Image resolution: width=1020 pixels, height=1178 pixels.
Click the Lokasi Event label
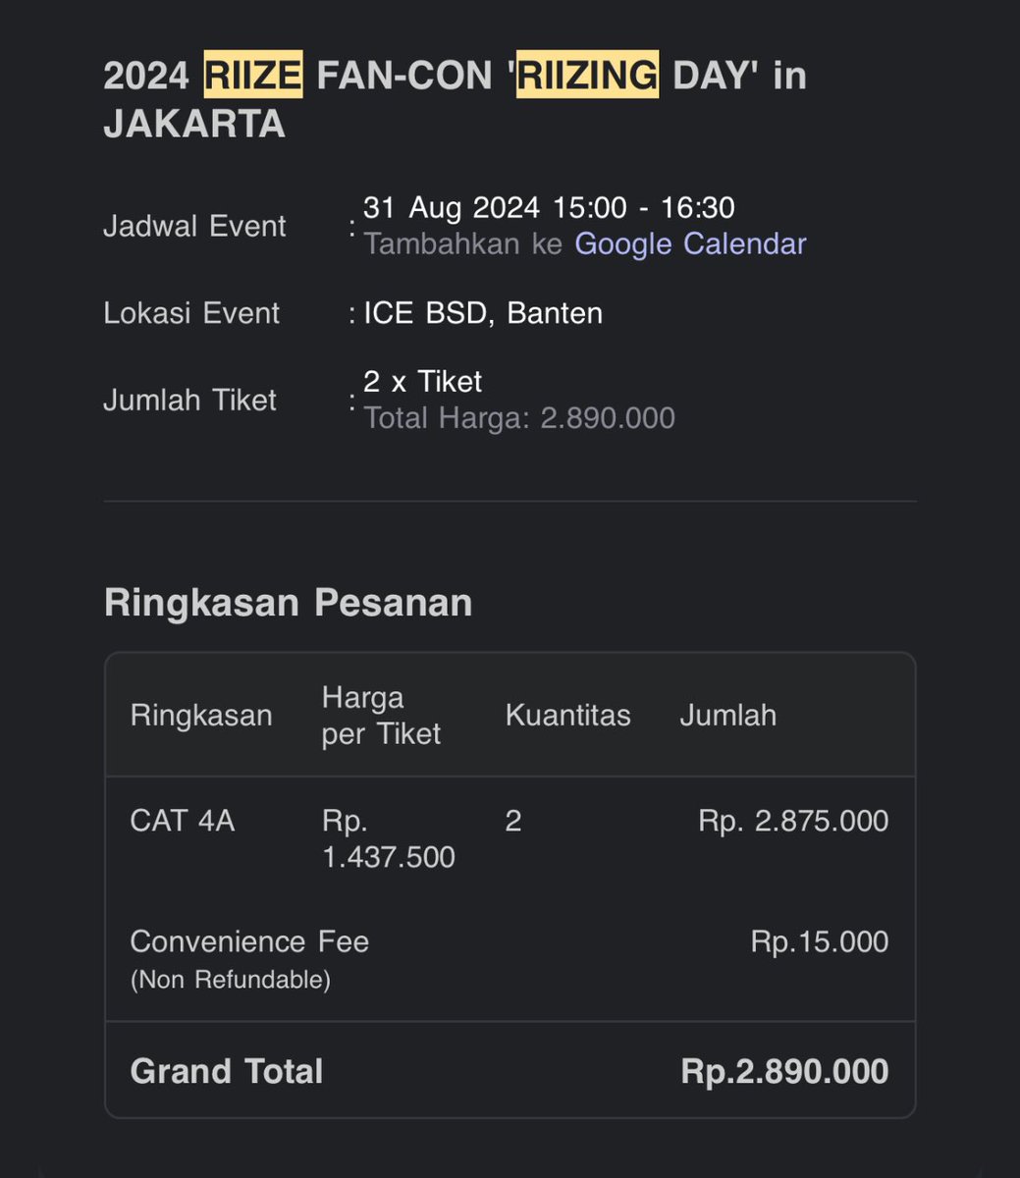[191, 313]
